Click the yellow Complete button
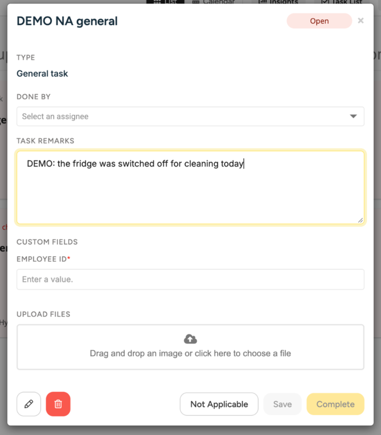381x435 pixels. pos(336,404)
